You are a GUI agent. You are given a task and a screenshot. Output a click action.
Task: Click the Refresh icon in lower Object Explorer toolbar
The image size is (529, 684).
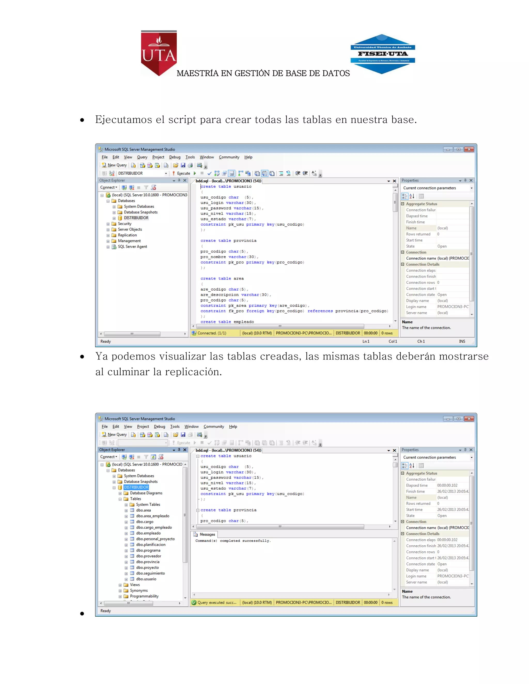click(x=153, y=457)
